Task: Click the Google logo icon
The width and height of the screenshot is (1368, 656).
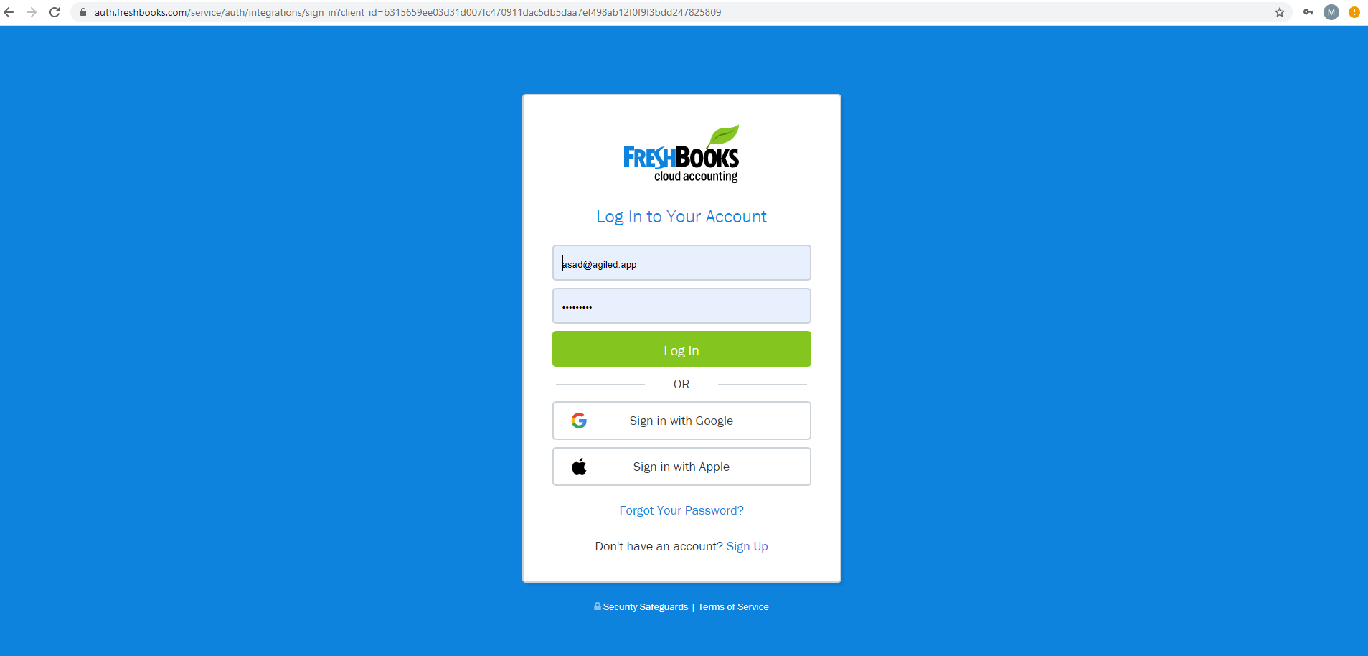Action: pos(579,421)
